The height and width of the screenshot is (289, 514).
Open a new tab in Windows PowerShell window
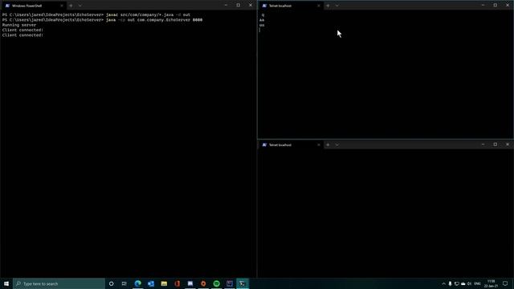pyautogui.click(x=71, y=6)
